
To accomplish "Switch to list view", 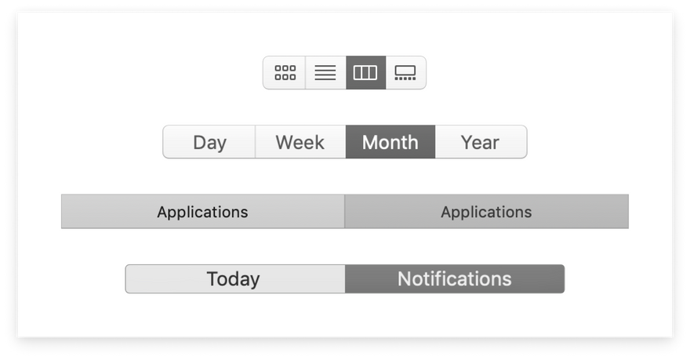I will click(x=325, y=73).
